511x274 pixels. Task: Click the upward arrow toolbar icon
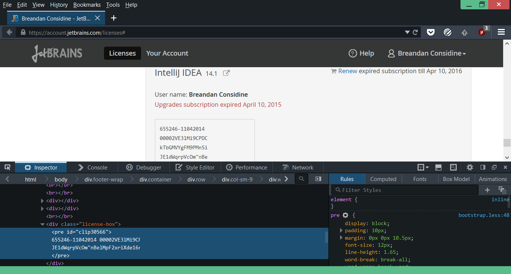[x=465, y=32]
